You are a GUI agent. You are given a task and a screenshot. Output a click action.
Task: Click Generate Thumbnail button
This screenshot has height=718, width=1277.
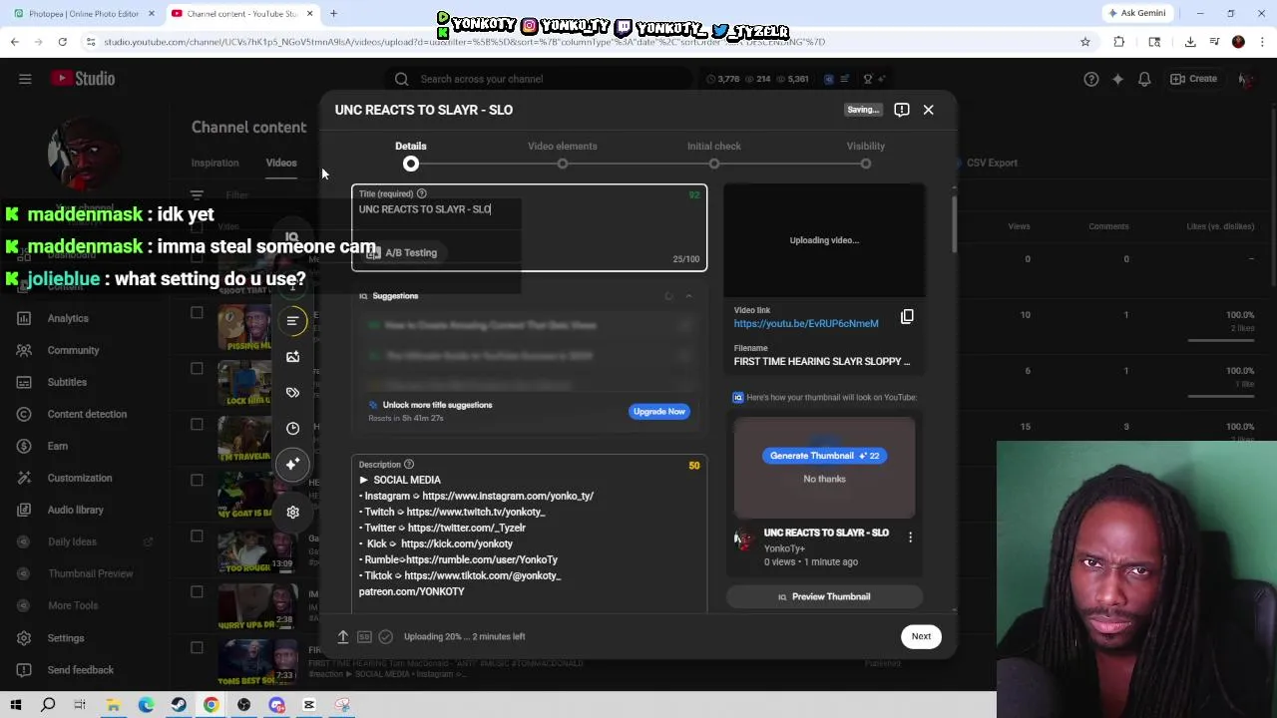point(825,456)
